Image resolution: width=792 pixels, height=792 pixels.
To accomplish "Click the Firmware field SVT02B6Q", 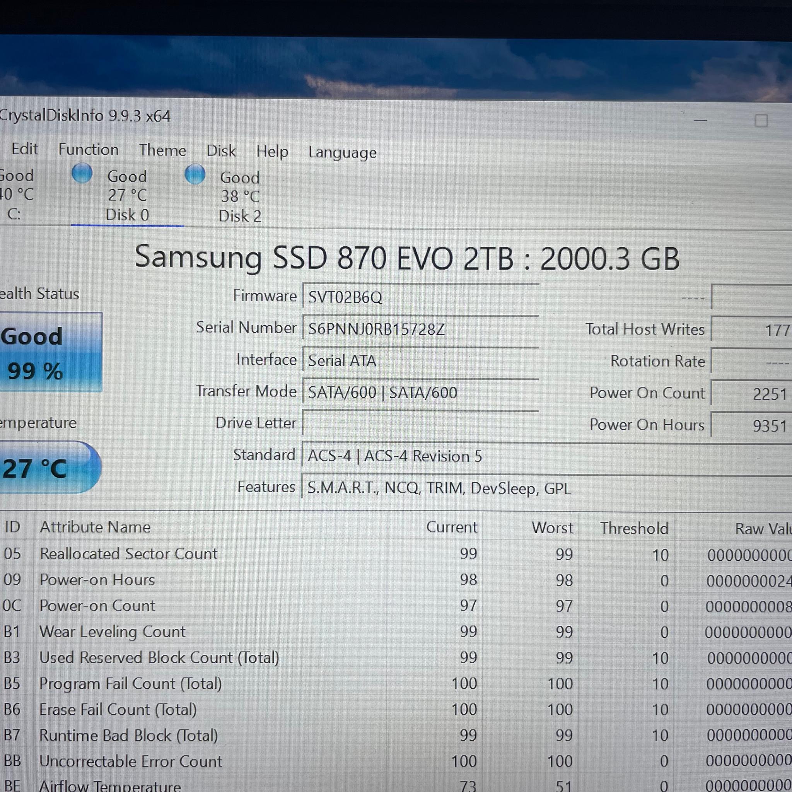I will 421,296.
